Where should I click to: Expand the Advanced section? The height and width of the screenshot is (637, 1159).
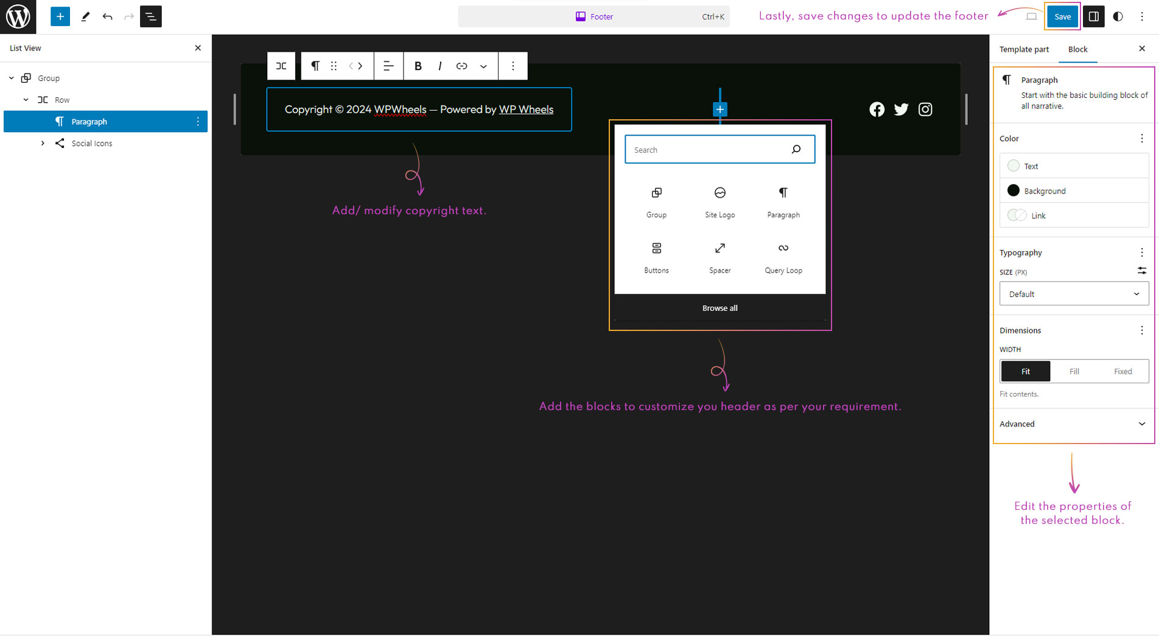click(x=1074, y=424)
